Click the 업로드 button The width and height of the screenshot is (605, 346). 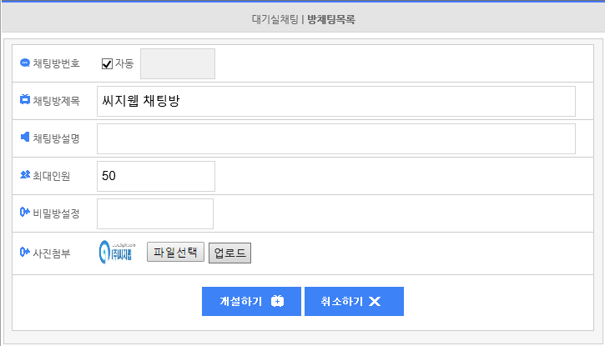tap(230, 253)
